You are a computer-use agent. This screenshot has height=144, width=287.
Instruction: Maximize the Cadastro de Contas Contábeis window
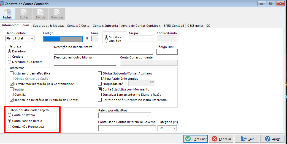click(x=271, y=4)
